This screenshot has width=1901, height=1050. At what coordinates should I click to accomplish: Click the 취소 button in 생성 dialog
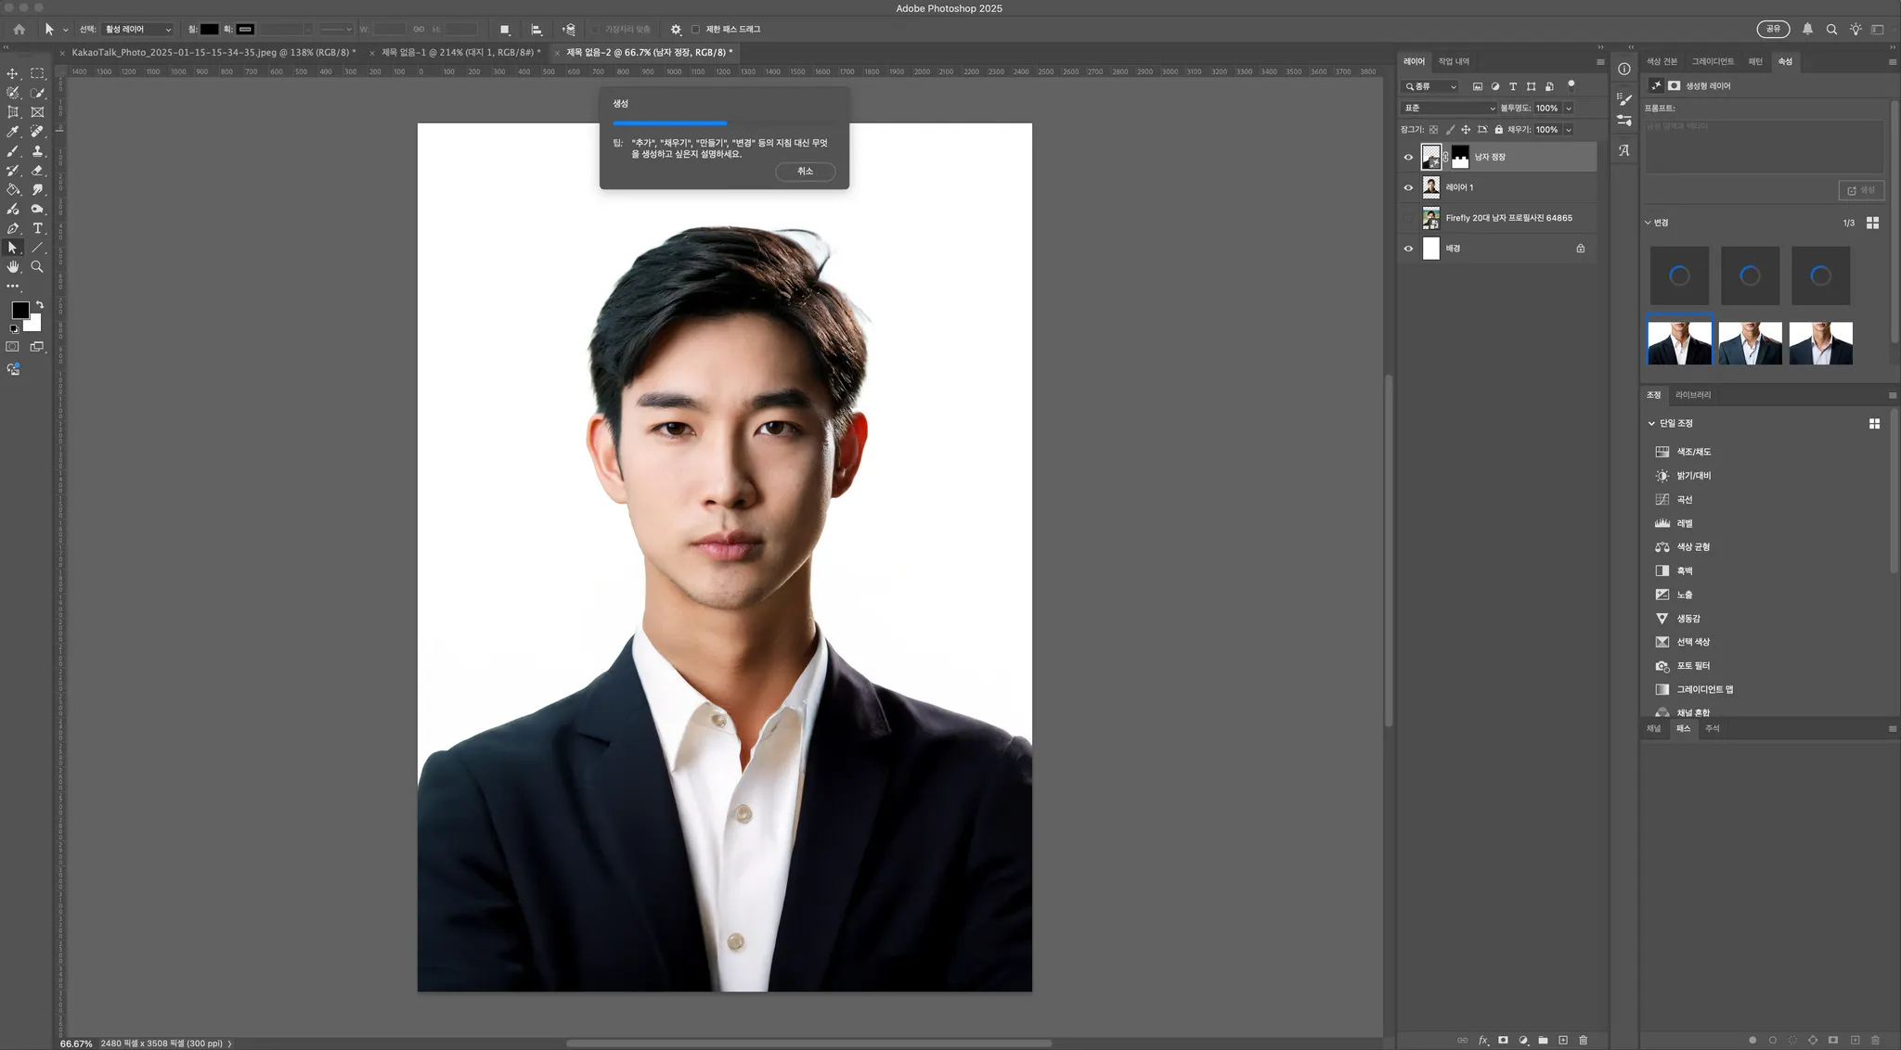point(805,172)
